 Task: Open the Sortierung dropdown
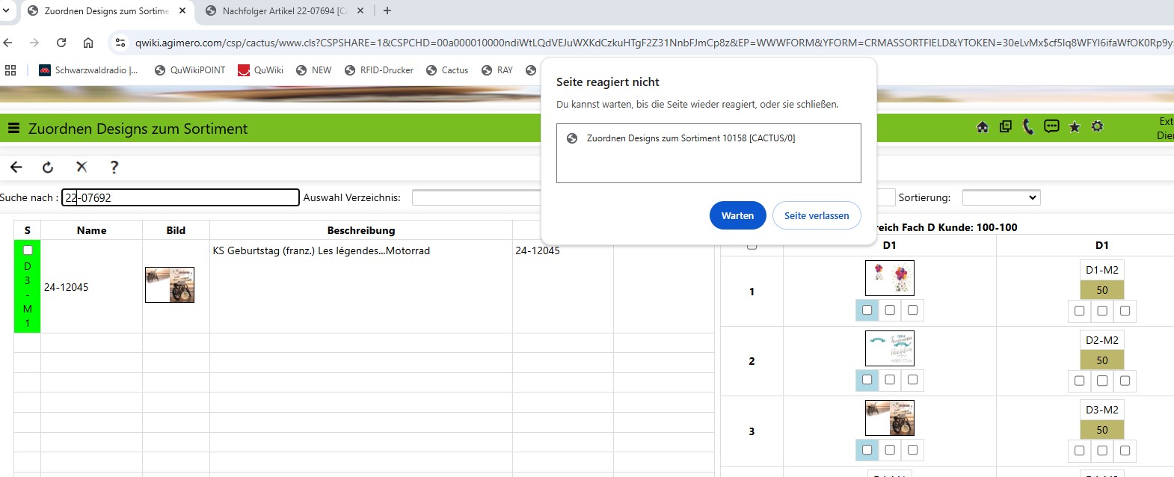(x=1001, y=197)
